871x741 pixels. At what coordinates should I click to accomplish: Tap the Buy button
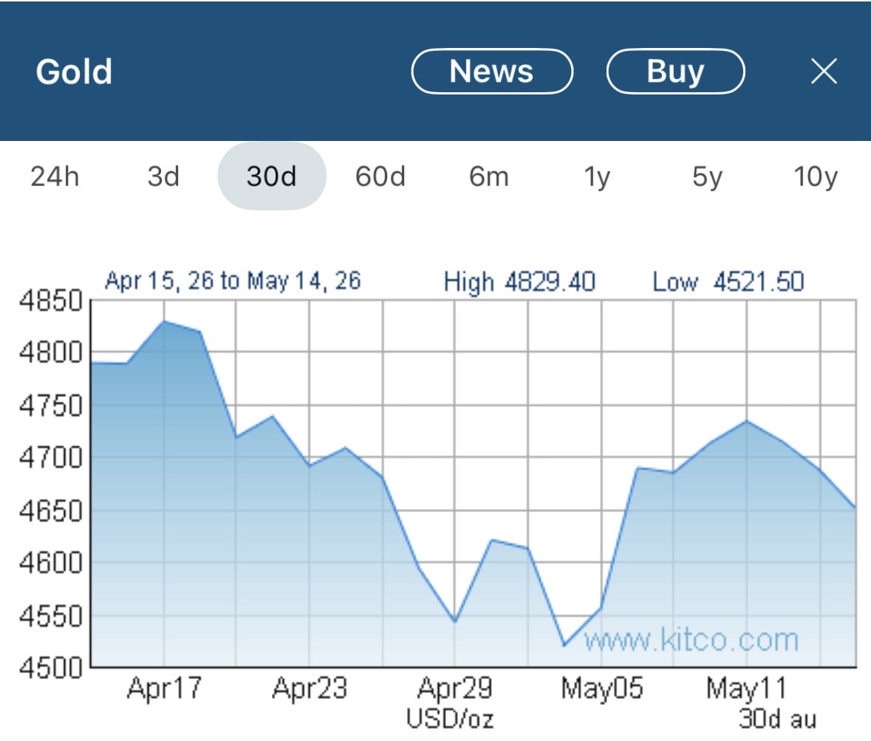click(x=675, y=72)
